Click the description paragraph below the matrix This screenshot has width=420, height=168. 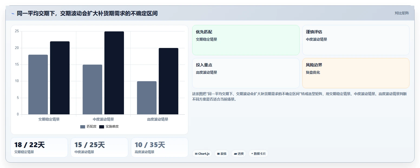pyautogui.click(x=299, y=96)
